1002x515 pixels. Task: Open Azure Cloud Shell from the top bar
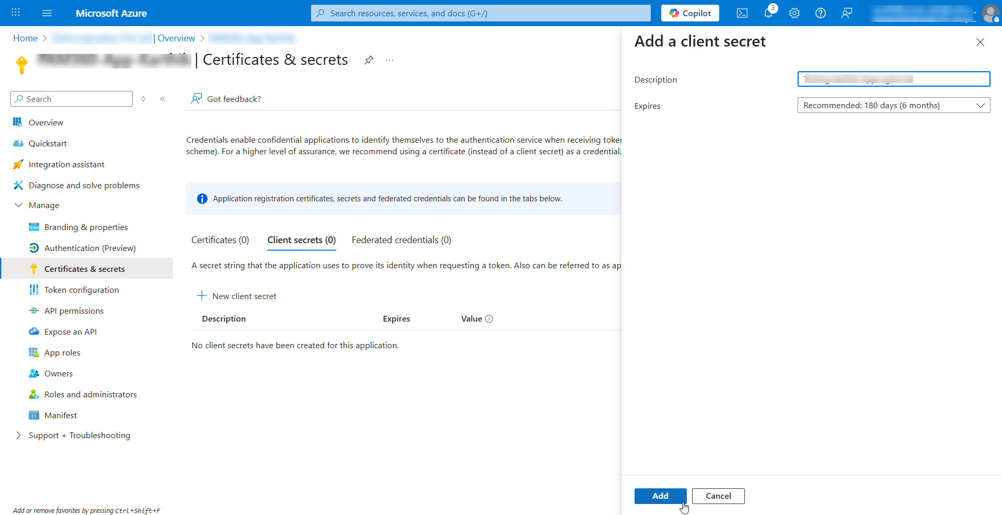(x=742, y=13)
